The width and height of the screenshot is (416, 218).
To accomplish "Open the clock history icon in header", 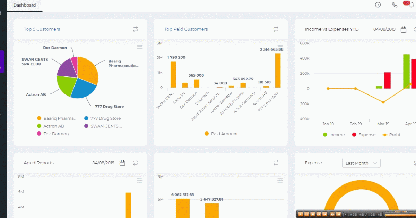I will tap(378, 4).
